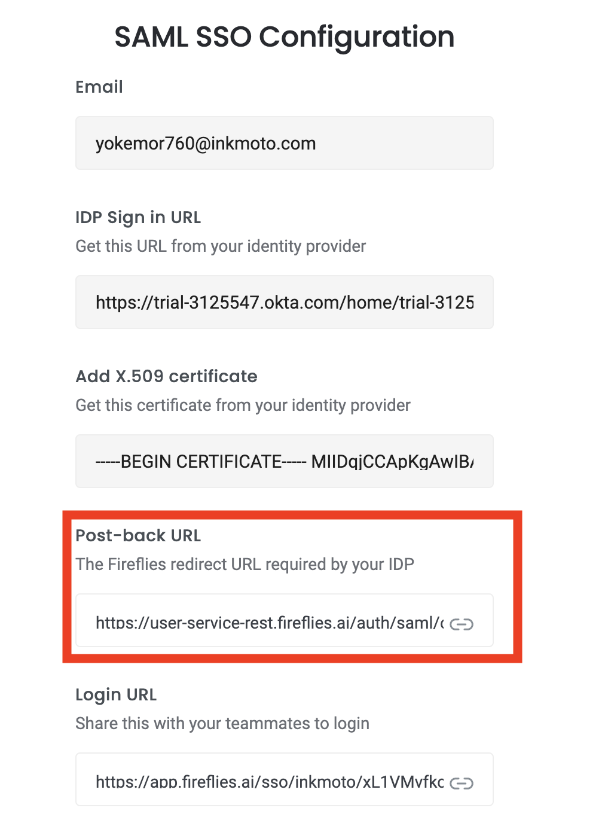Click the trial okta.com URL text
This screenshot has height=823, width=605.
tap(285, 303)
